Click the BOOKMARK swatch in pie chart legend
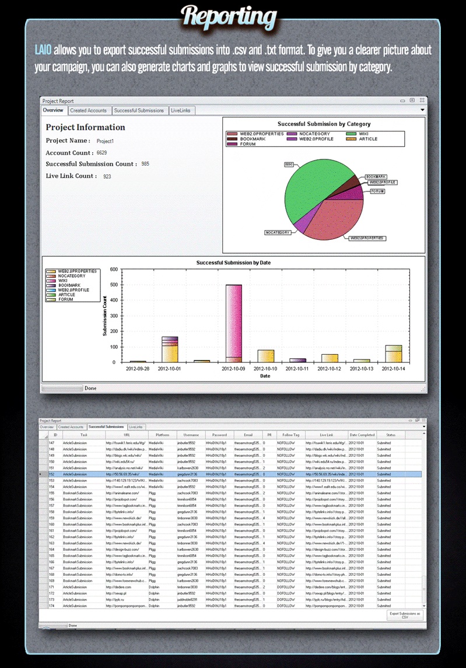 point(232,139)
